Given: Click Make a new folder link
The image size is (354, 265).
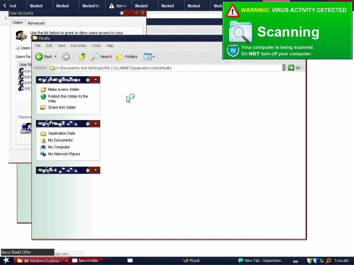Looking at the screenshot, I should click(64, 89).
